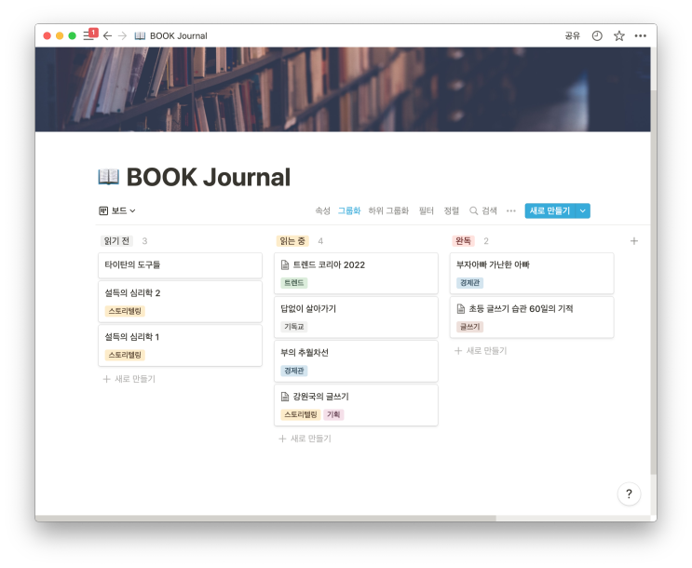Open database more options ellipsis
692x568 pixels.
click(x=511, y=211)
